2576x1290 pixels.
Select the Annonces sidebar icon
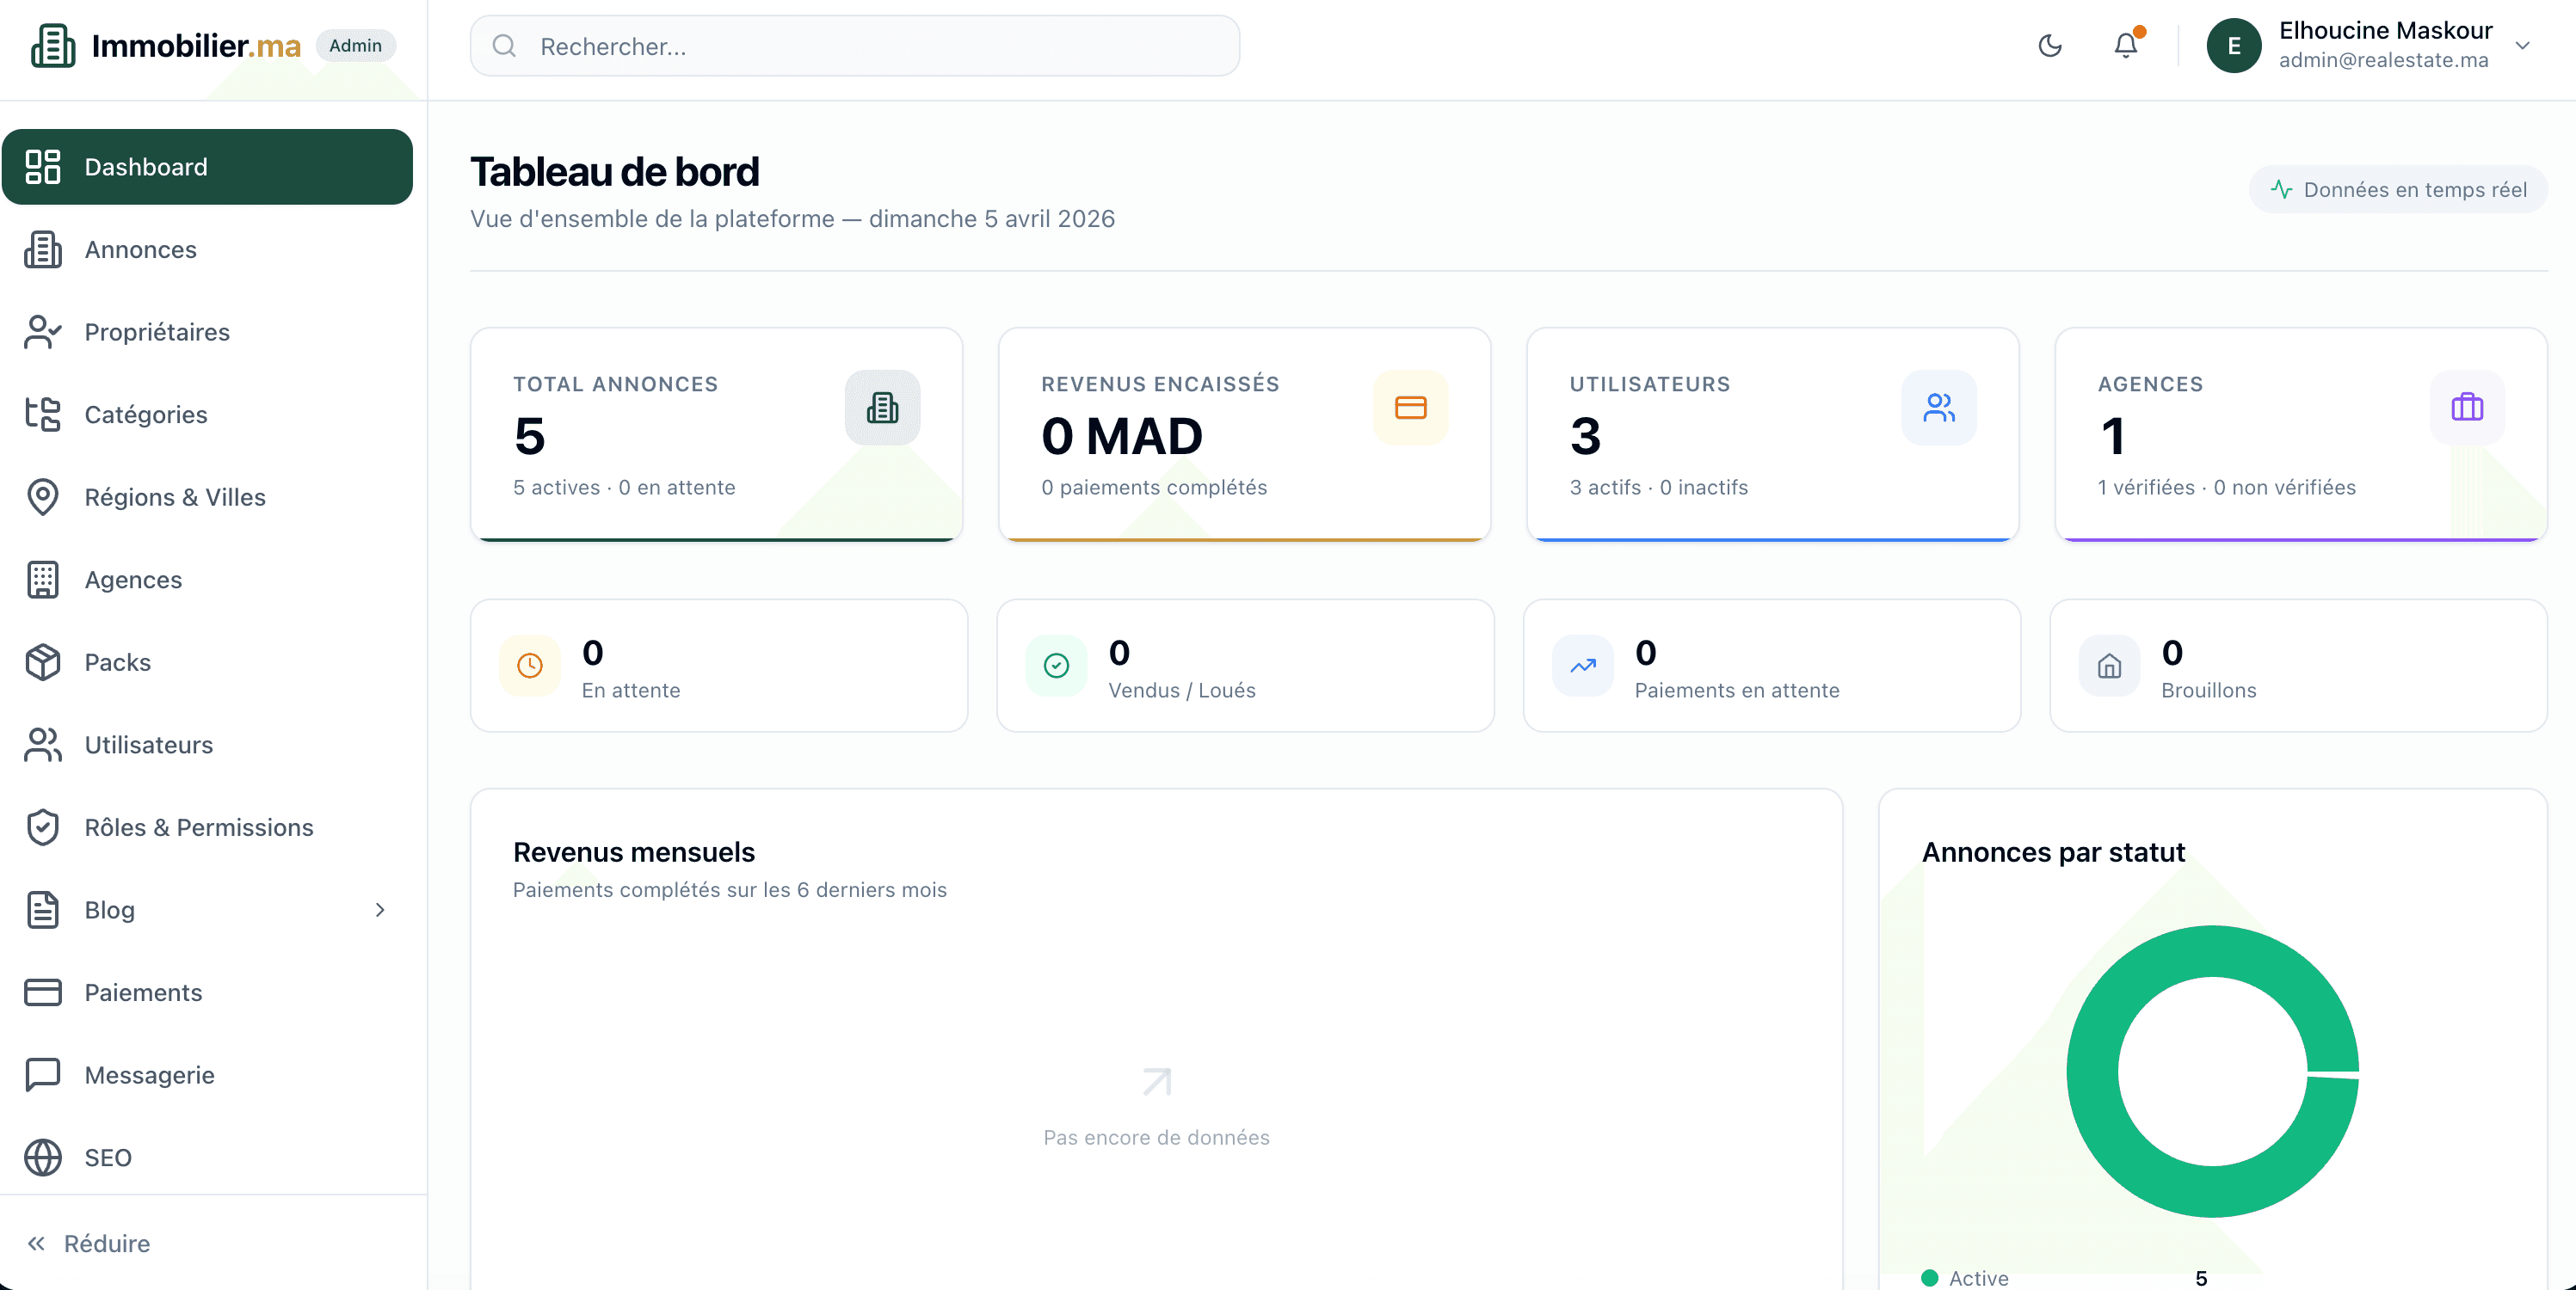click(x=42, y=249)
